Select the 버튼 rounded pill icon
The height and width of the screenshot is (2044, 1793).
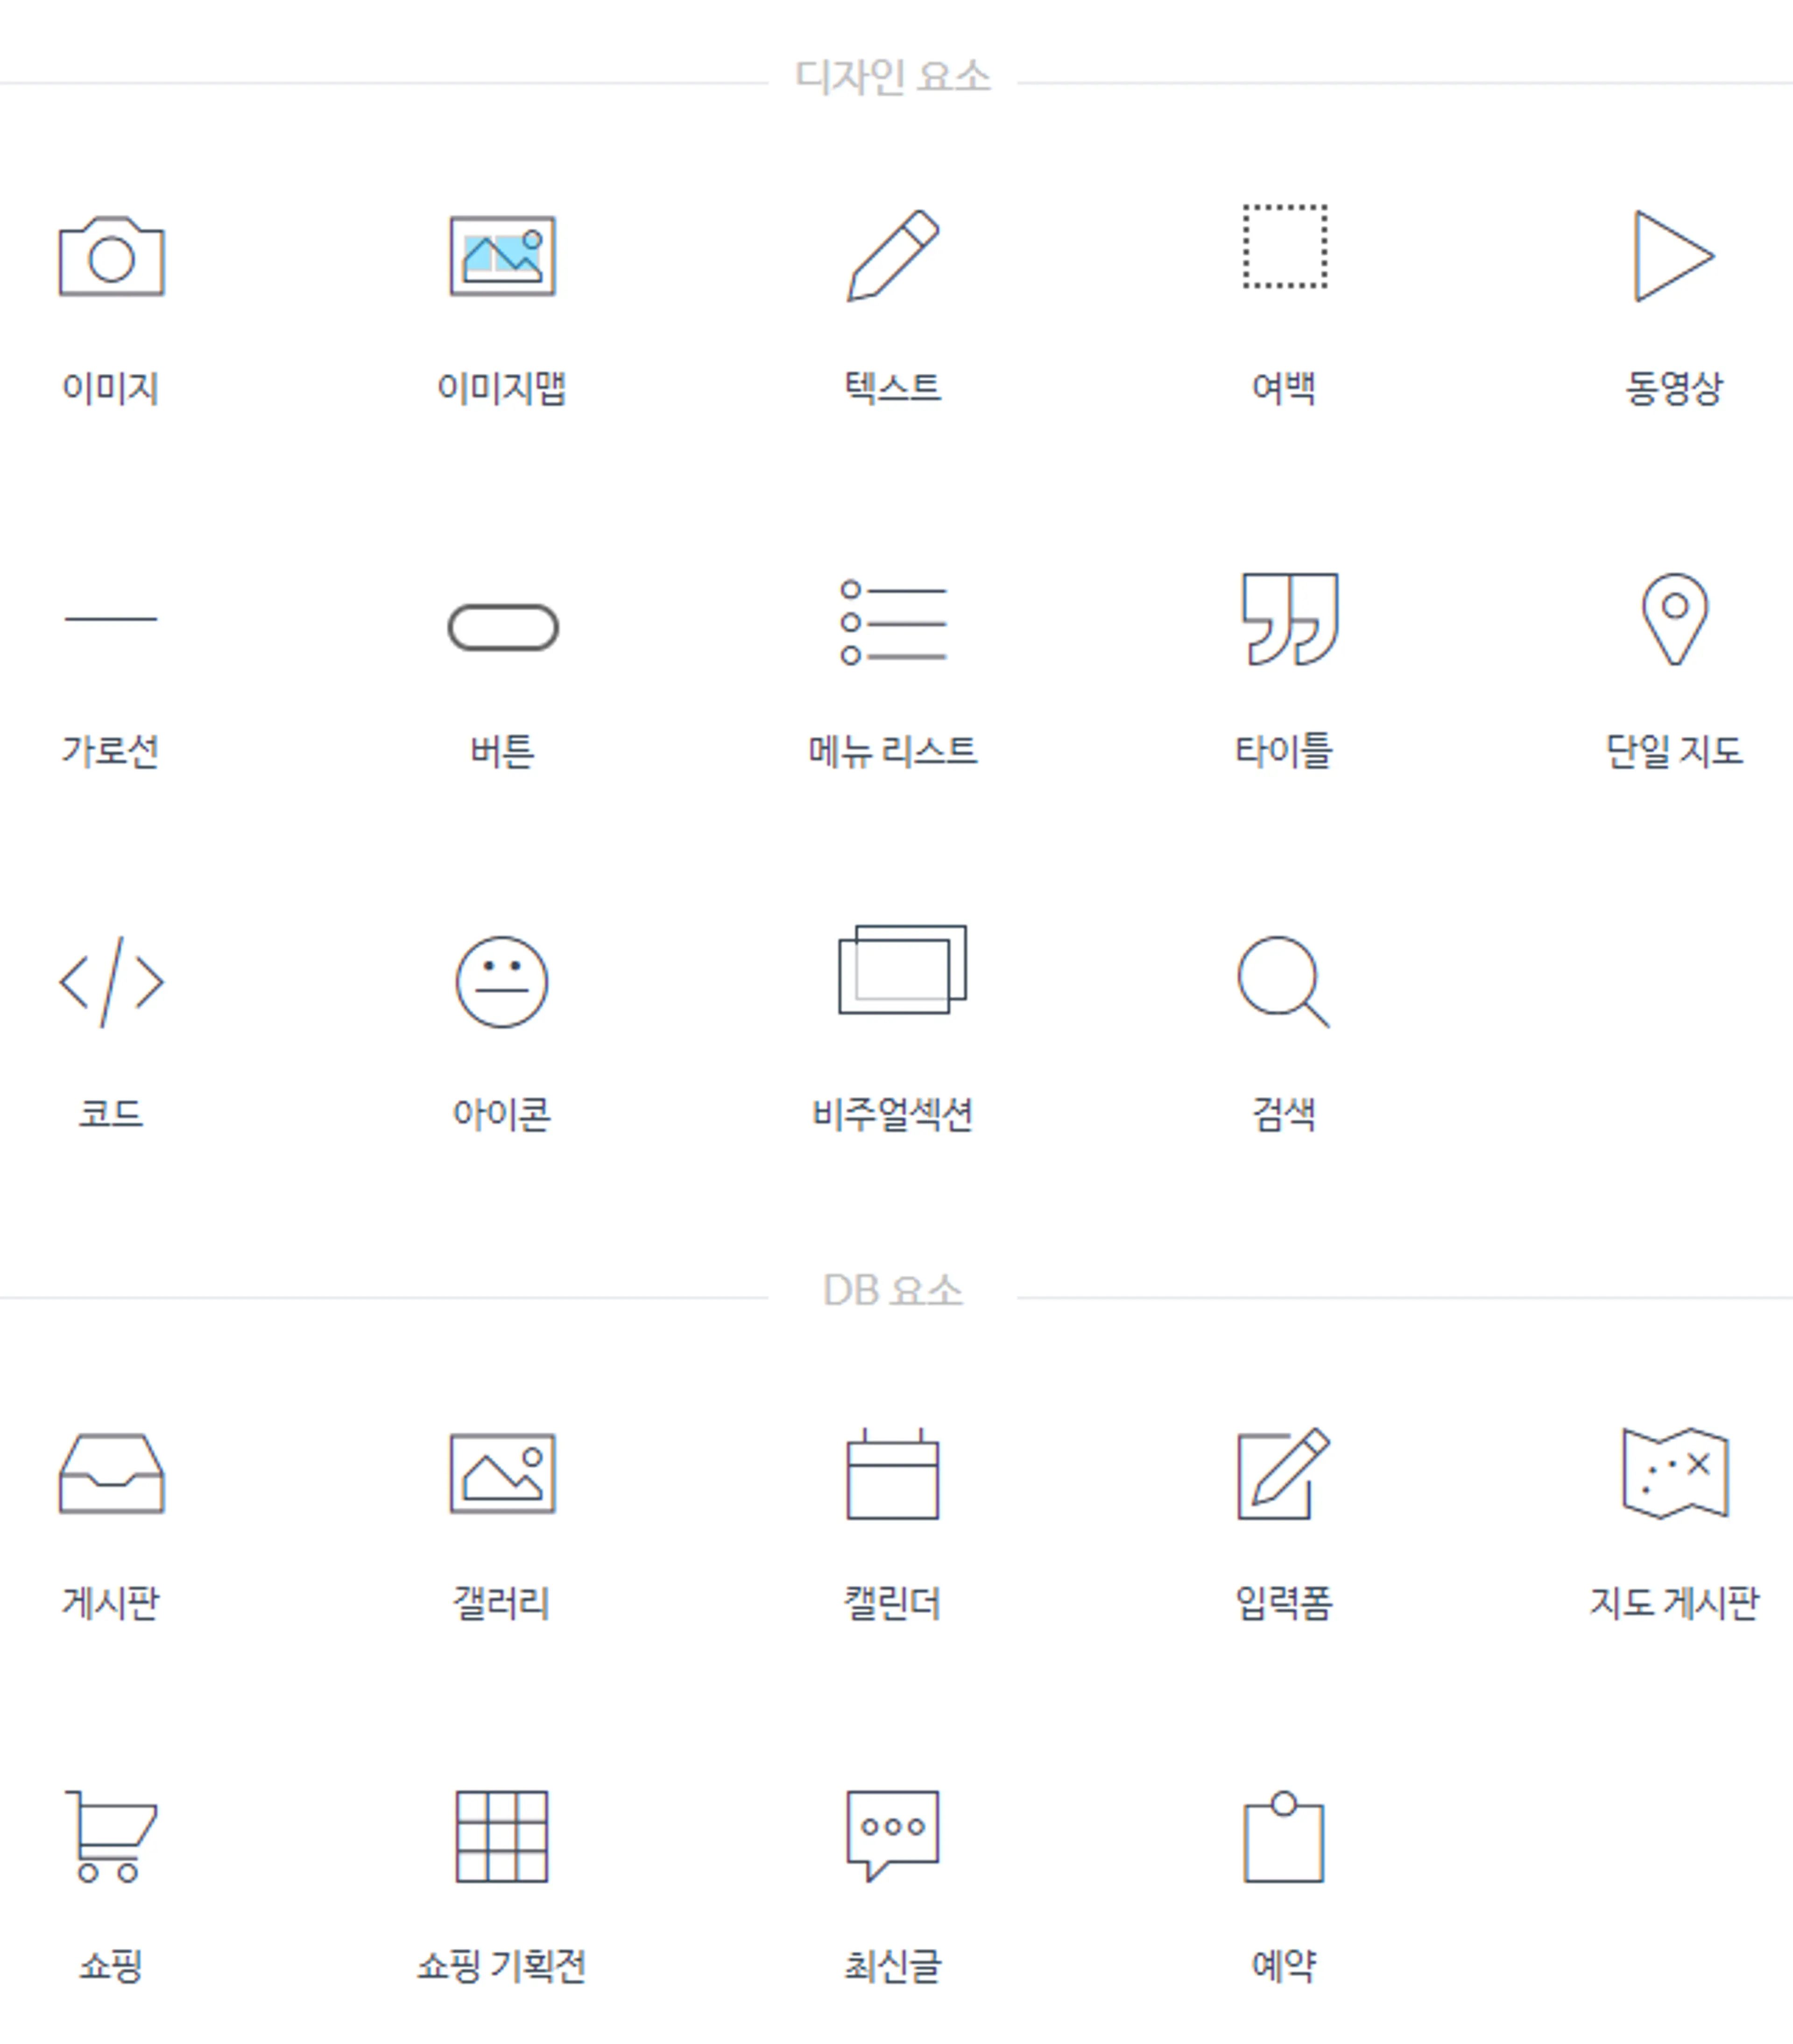point(502,628)
